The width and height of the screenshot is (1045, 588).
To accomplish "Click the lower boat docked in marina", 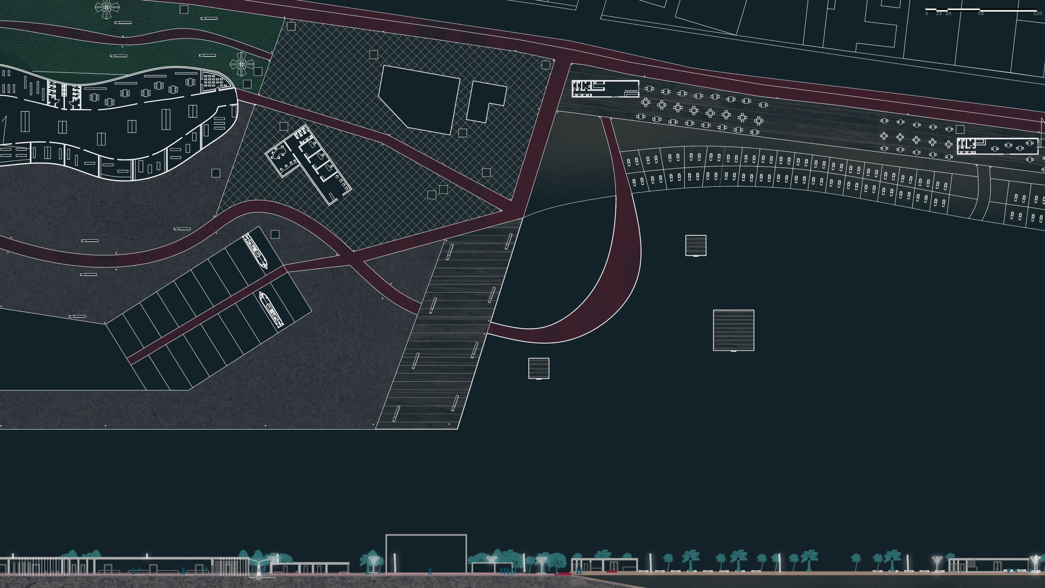I will (271, 309).
